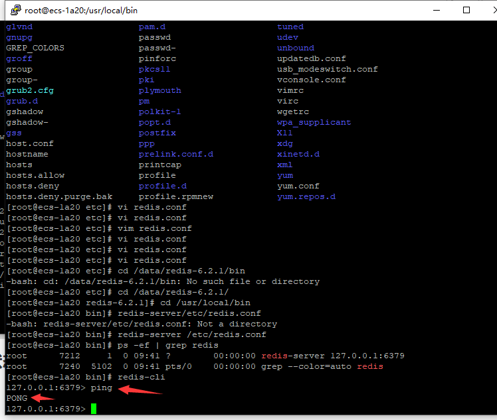Image resolution: width=497 pixels, height=420 pixels.
Task: Click the 'groff' directory entry
Action: [19, 59]
